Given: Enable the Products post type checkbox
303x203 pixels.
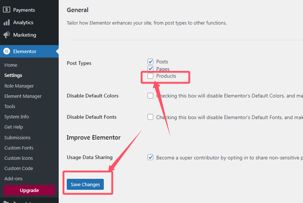Looking at the screenshot, I should click(150, 76).
